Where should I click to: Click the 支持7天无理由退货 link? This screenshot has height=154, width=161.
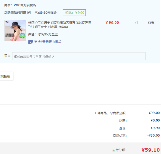tap(48, 42)
